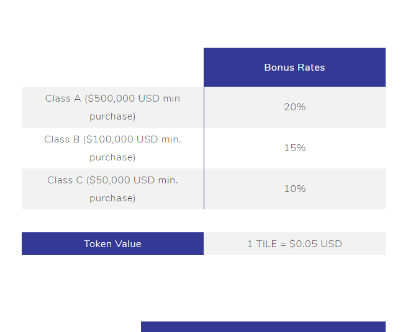Click the 10% bonus rate value
The image size is (403, 332).
point(294,189)
